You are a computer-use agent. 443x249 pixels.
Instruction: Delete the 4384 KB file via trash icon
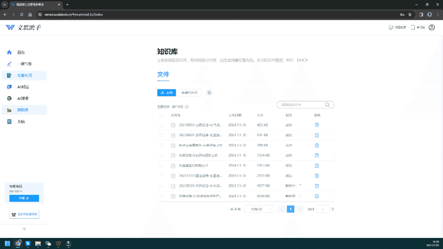coord(317,196)
